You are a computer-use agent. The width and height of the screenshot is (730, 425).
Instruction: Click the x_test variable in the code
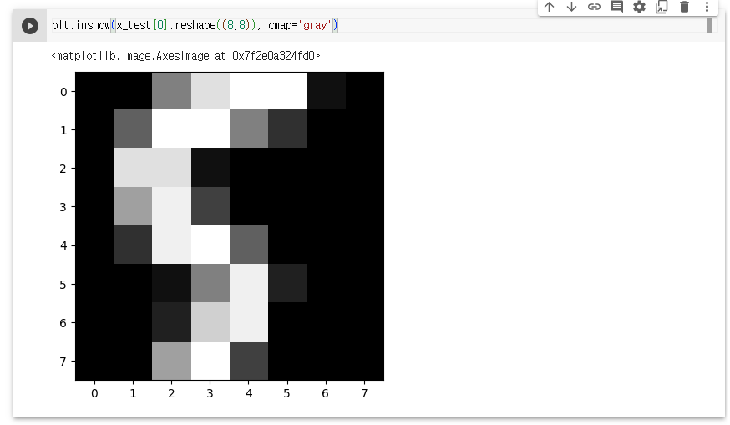pyautogui.click(x=133, y=25)
